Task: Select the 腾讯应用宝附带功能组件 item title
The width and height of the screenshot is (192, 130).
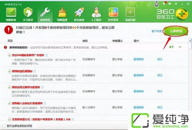Action: tap(26, 87)
